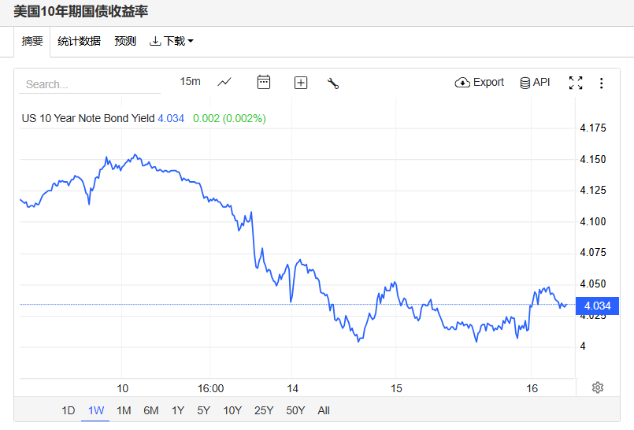Expand the 下载 download dropdown
The image size is (634, 430).
(172, 41)
